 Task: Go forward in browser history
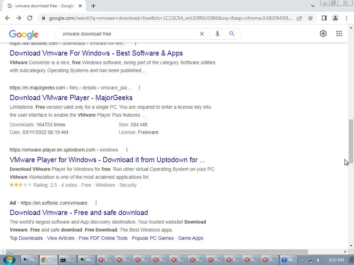click(19, 18)
